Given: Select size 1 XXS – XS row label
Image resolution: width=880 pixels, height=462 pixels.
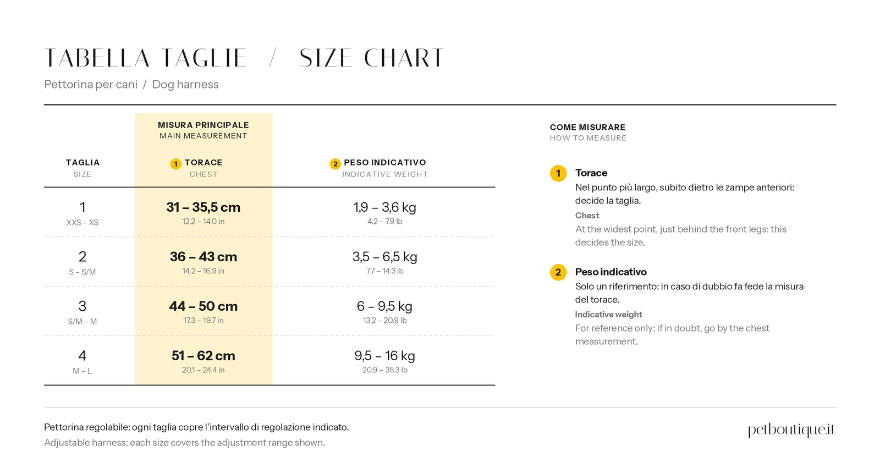Looking at the screenshot, I should [x=82, y=213].
